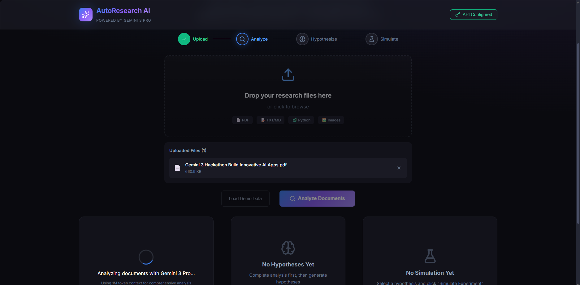
Task: Click the upload arrow icon in drop zone
Action: pyautogui.click(x=288, y=75)
